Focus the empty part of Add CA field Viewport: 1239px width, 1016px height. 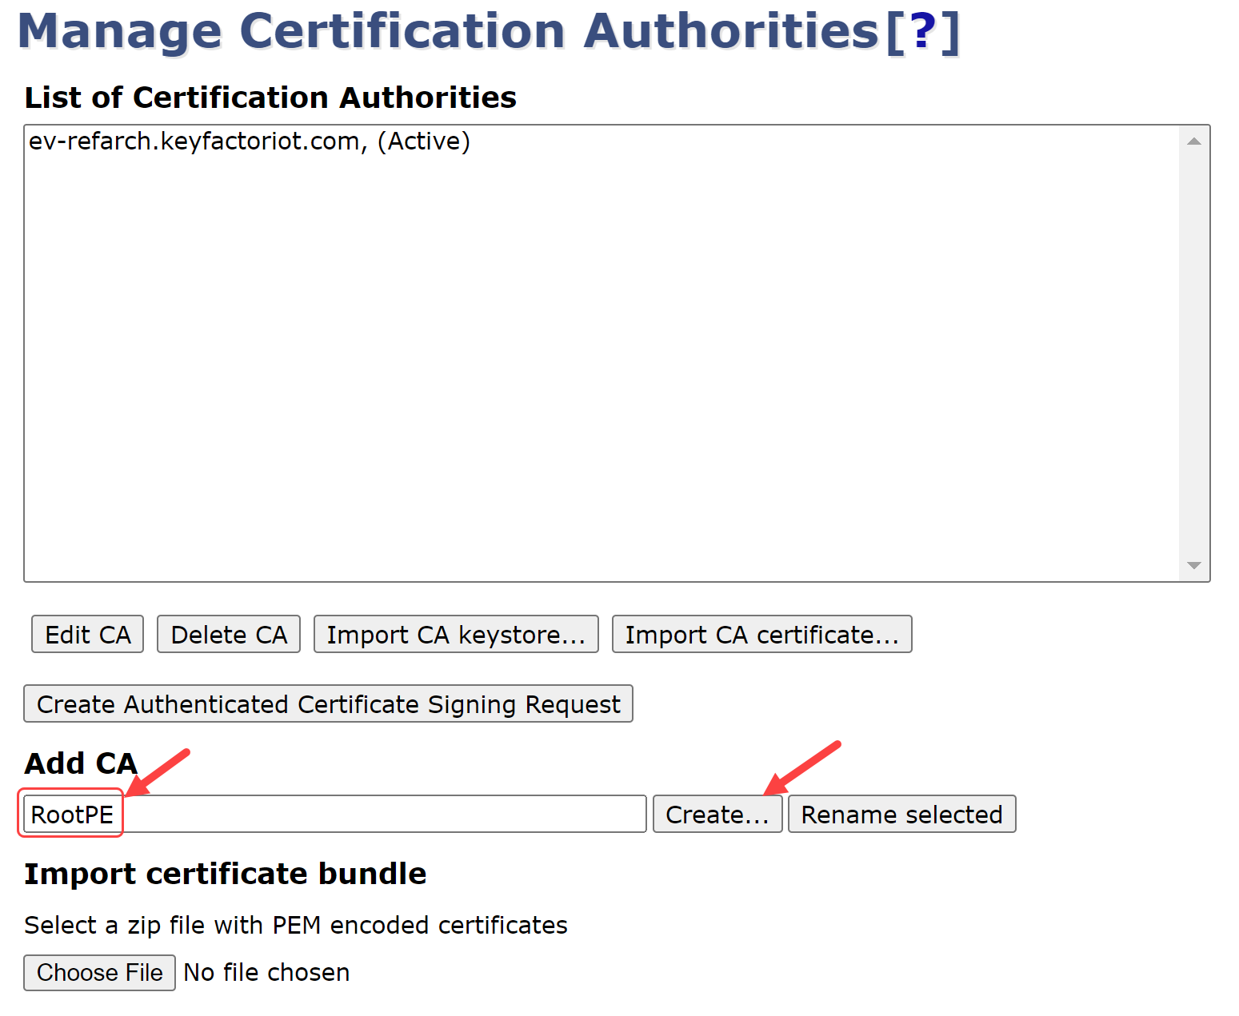(x=384, y=815)
